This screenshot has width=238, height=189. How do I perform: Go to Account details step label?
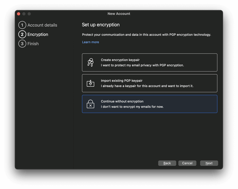42,25
